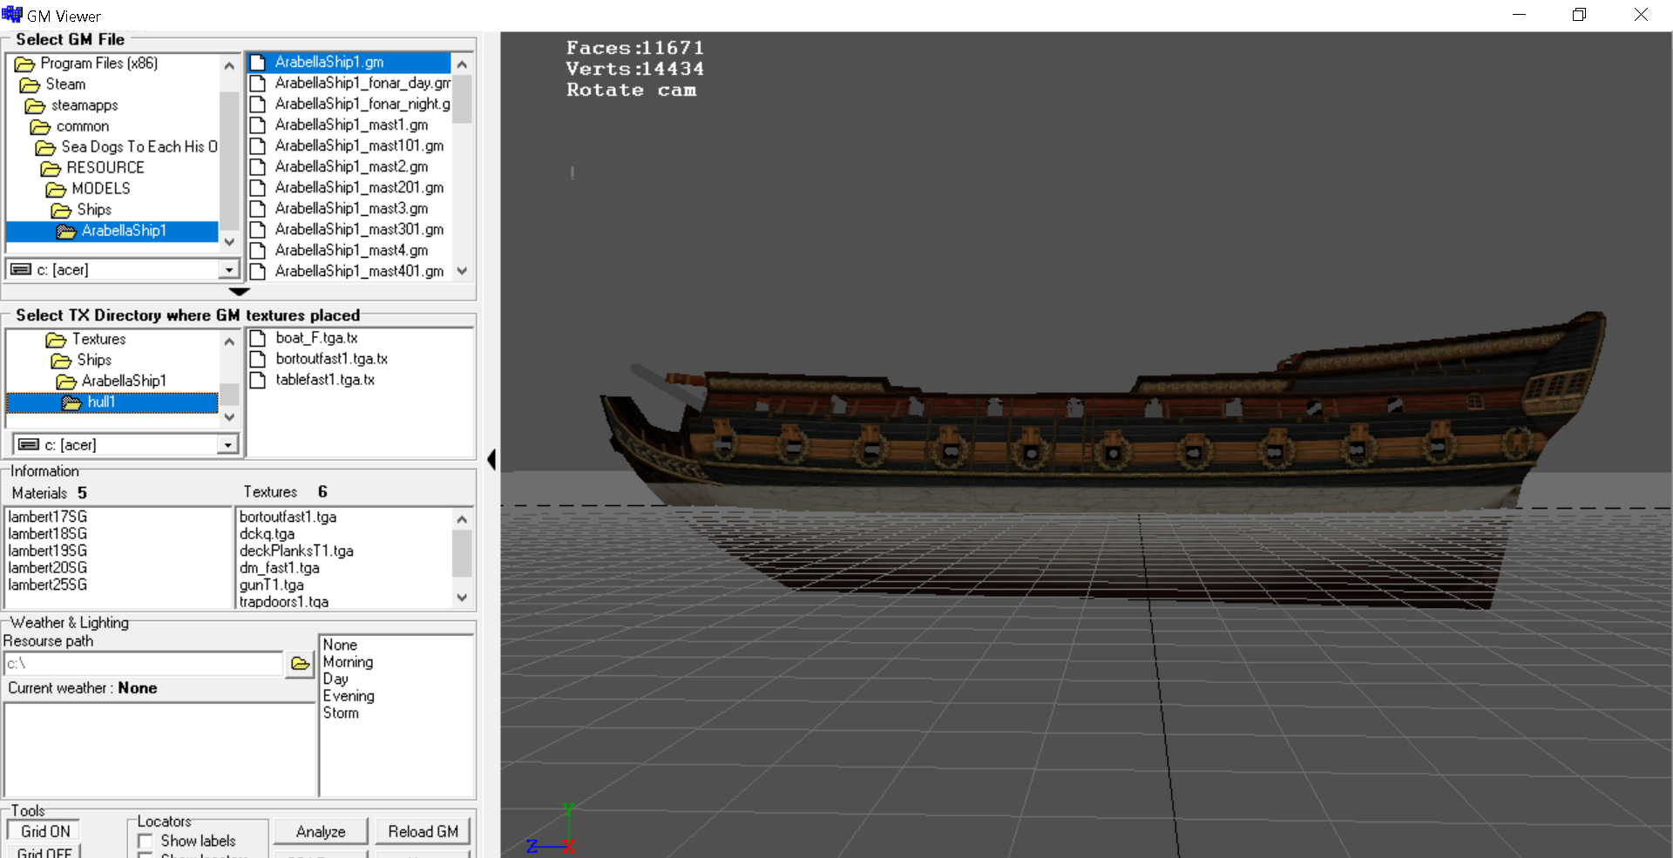Click the Grid OFF button

click(x=44, y=852)
